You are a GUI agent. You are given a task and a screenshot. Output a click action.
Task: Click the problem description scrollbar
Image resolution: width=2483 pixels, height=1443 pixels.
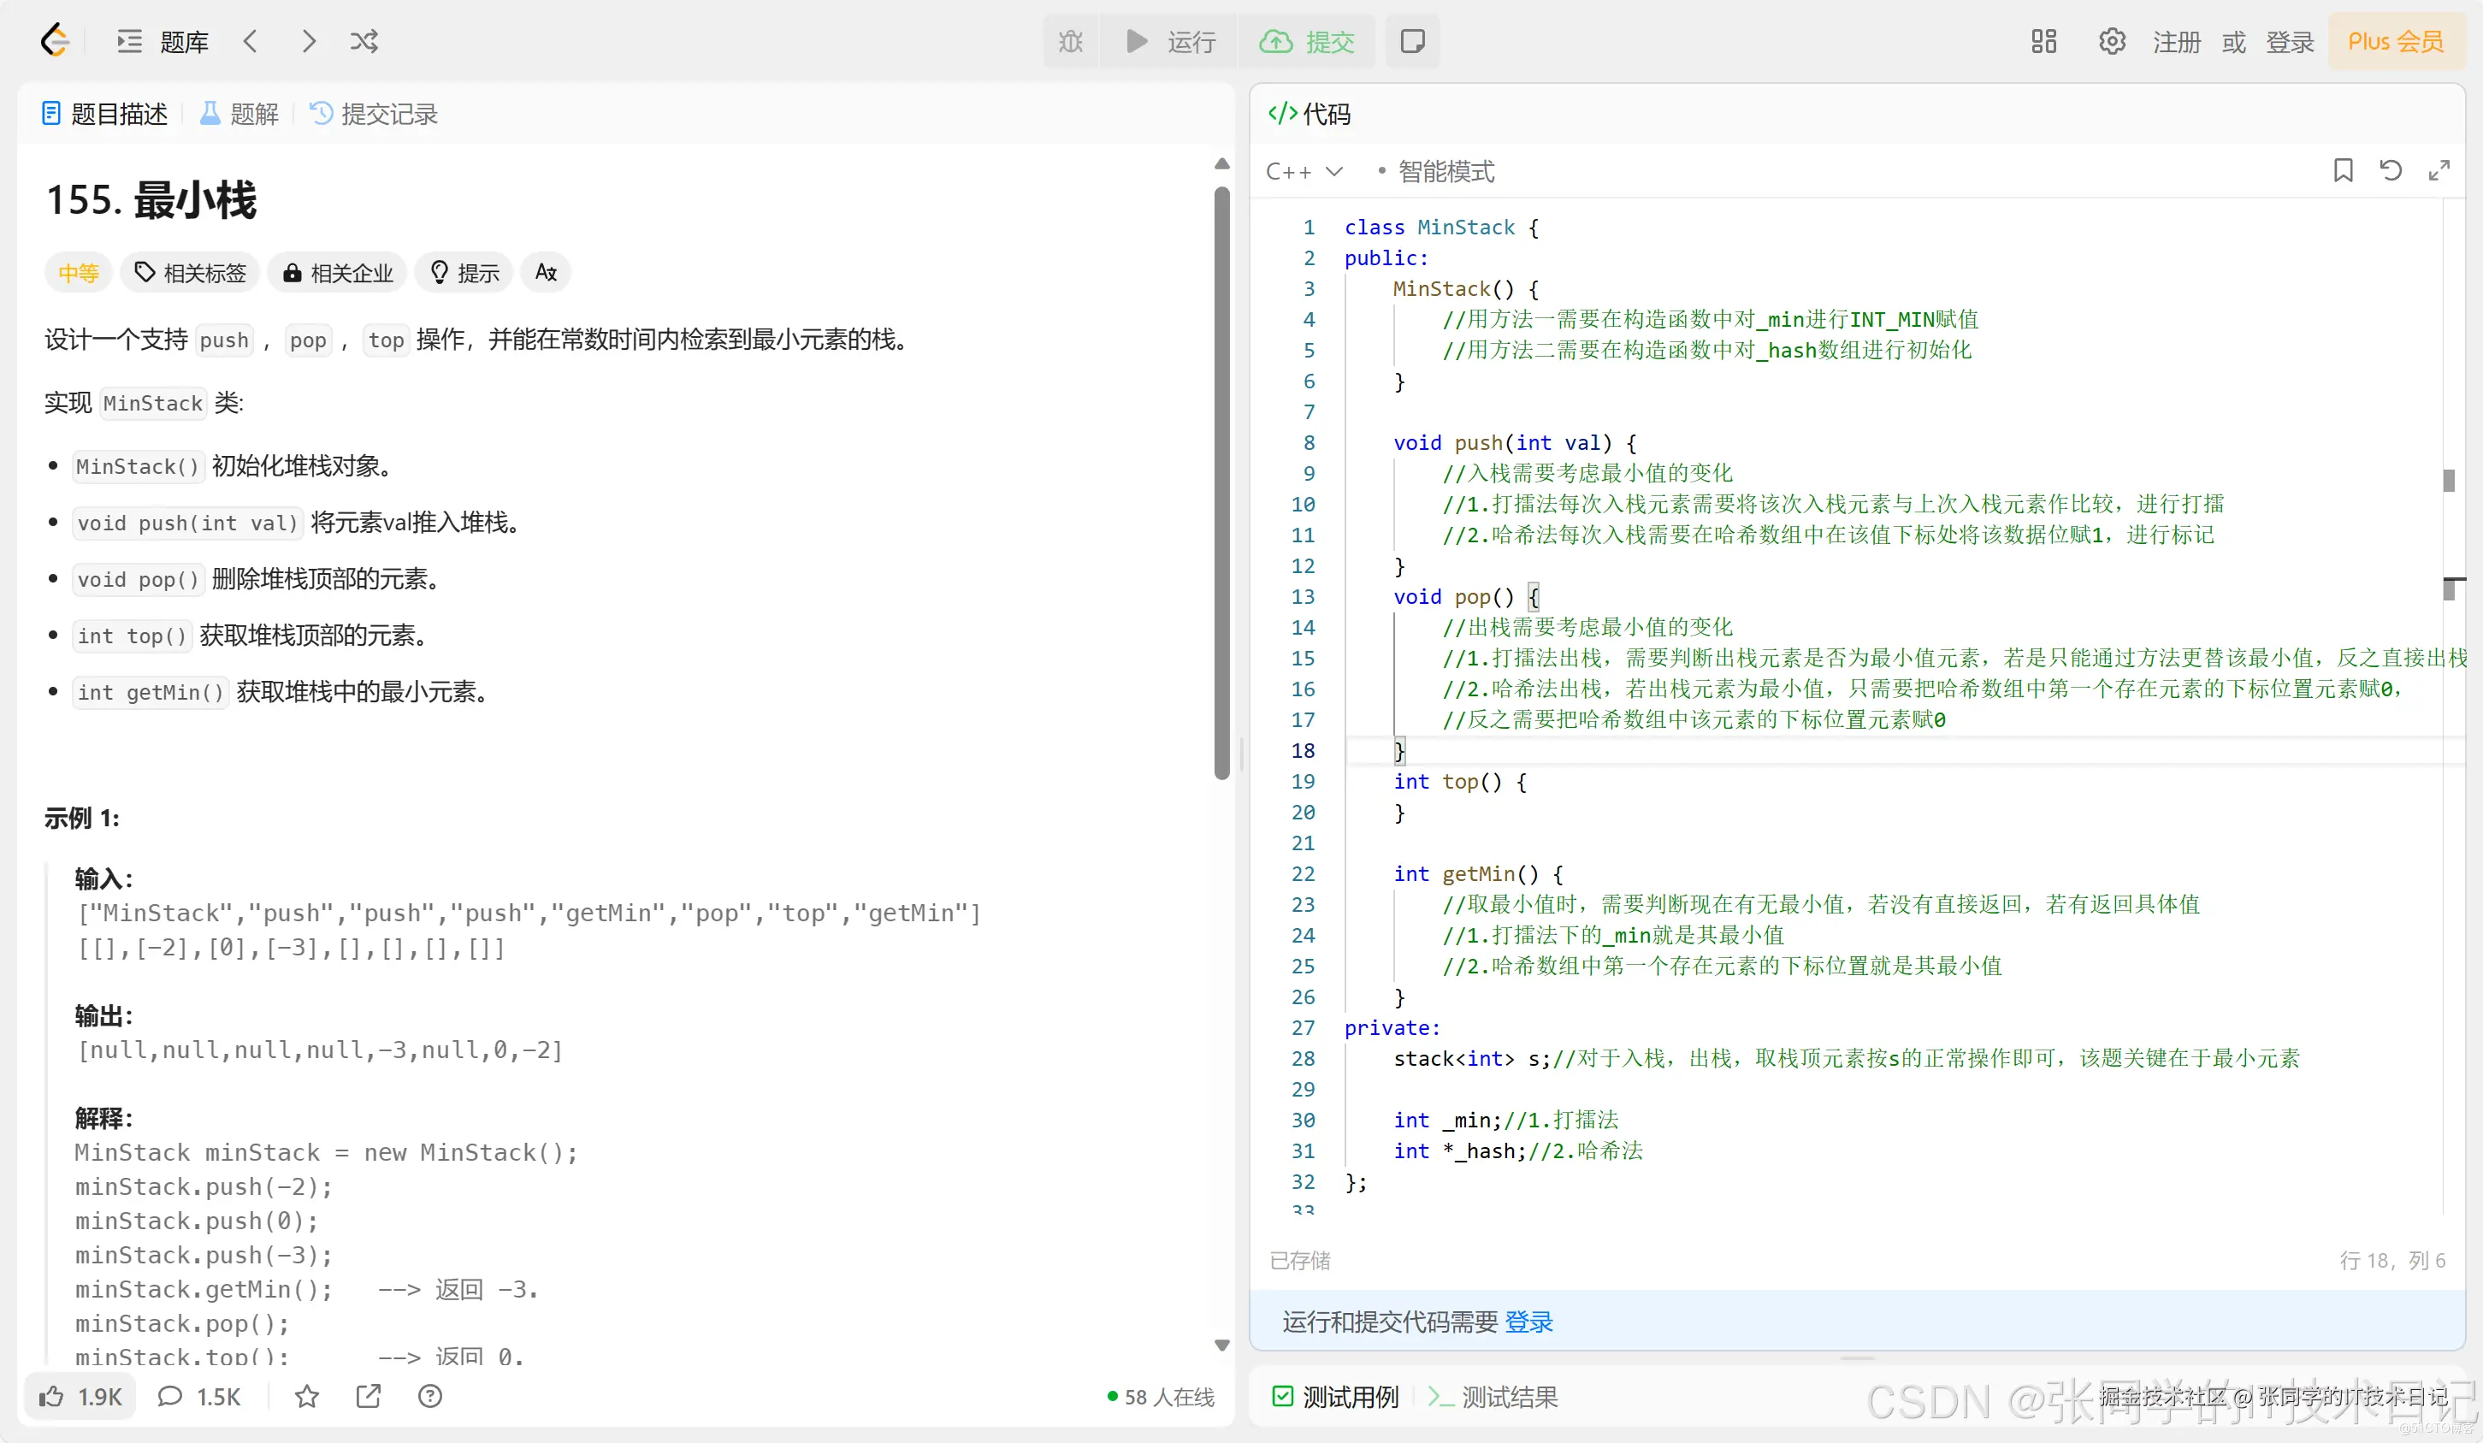tap(1221, 483)
